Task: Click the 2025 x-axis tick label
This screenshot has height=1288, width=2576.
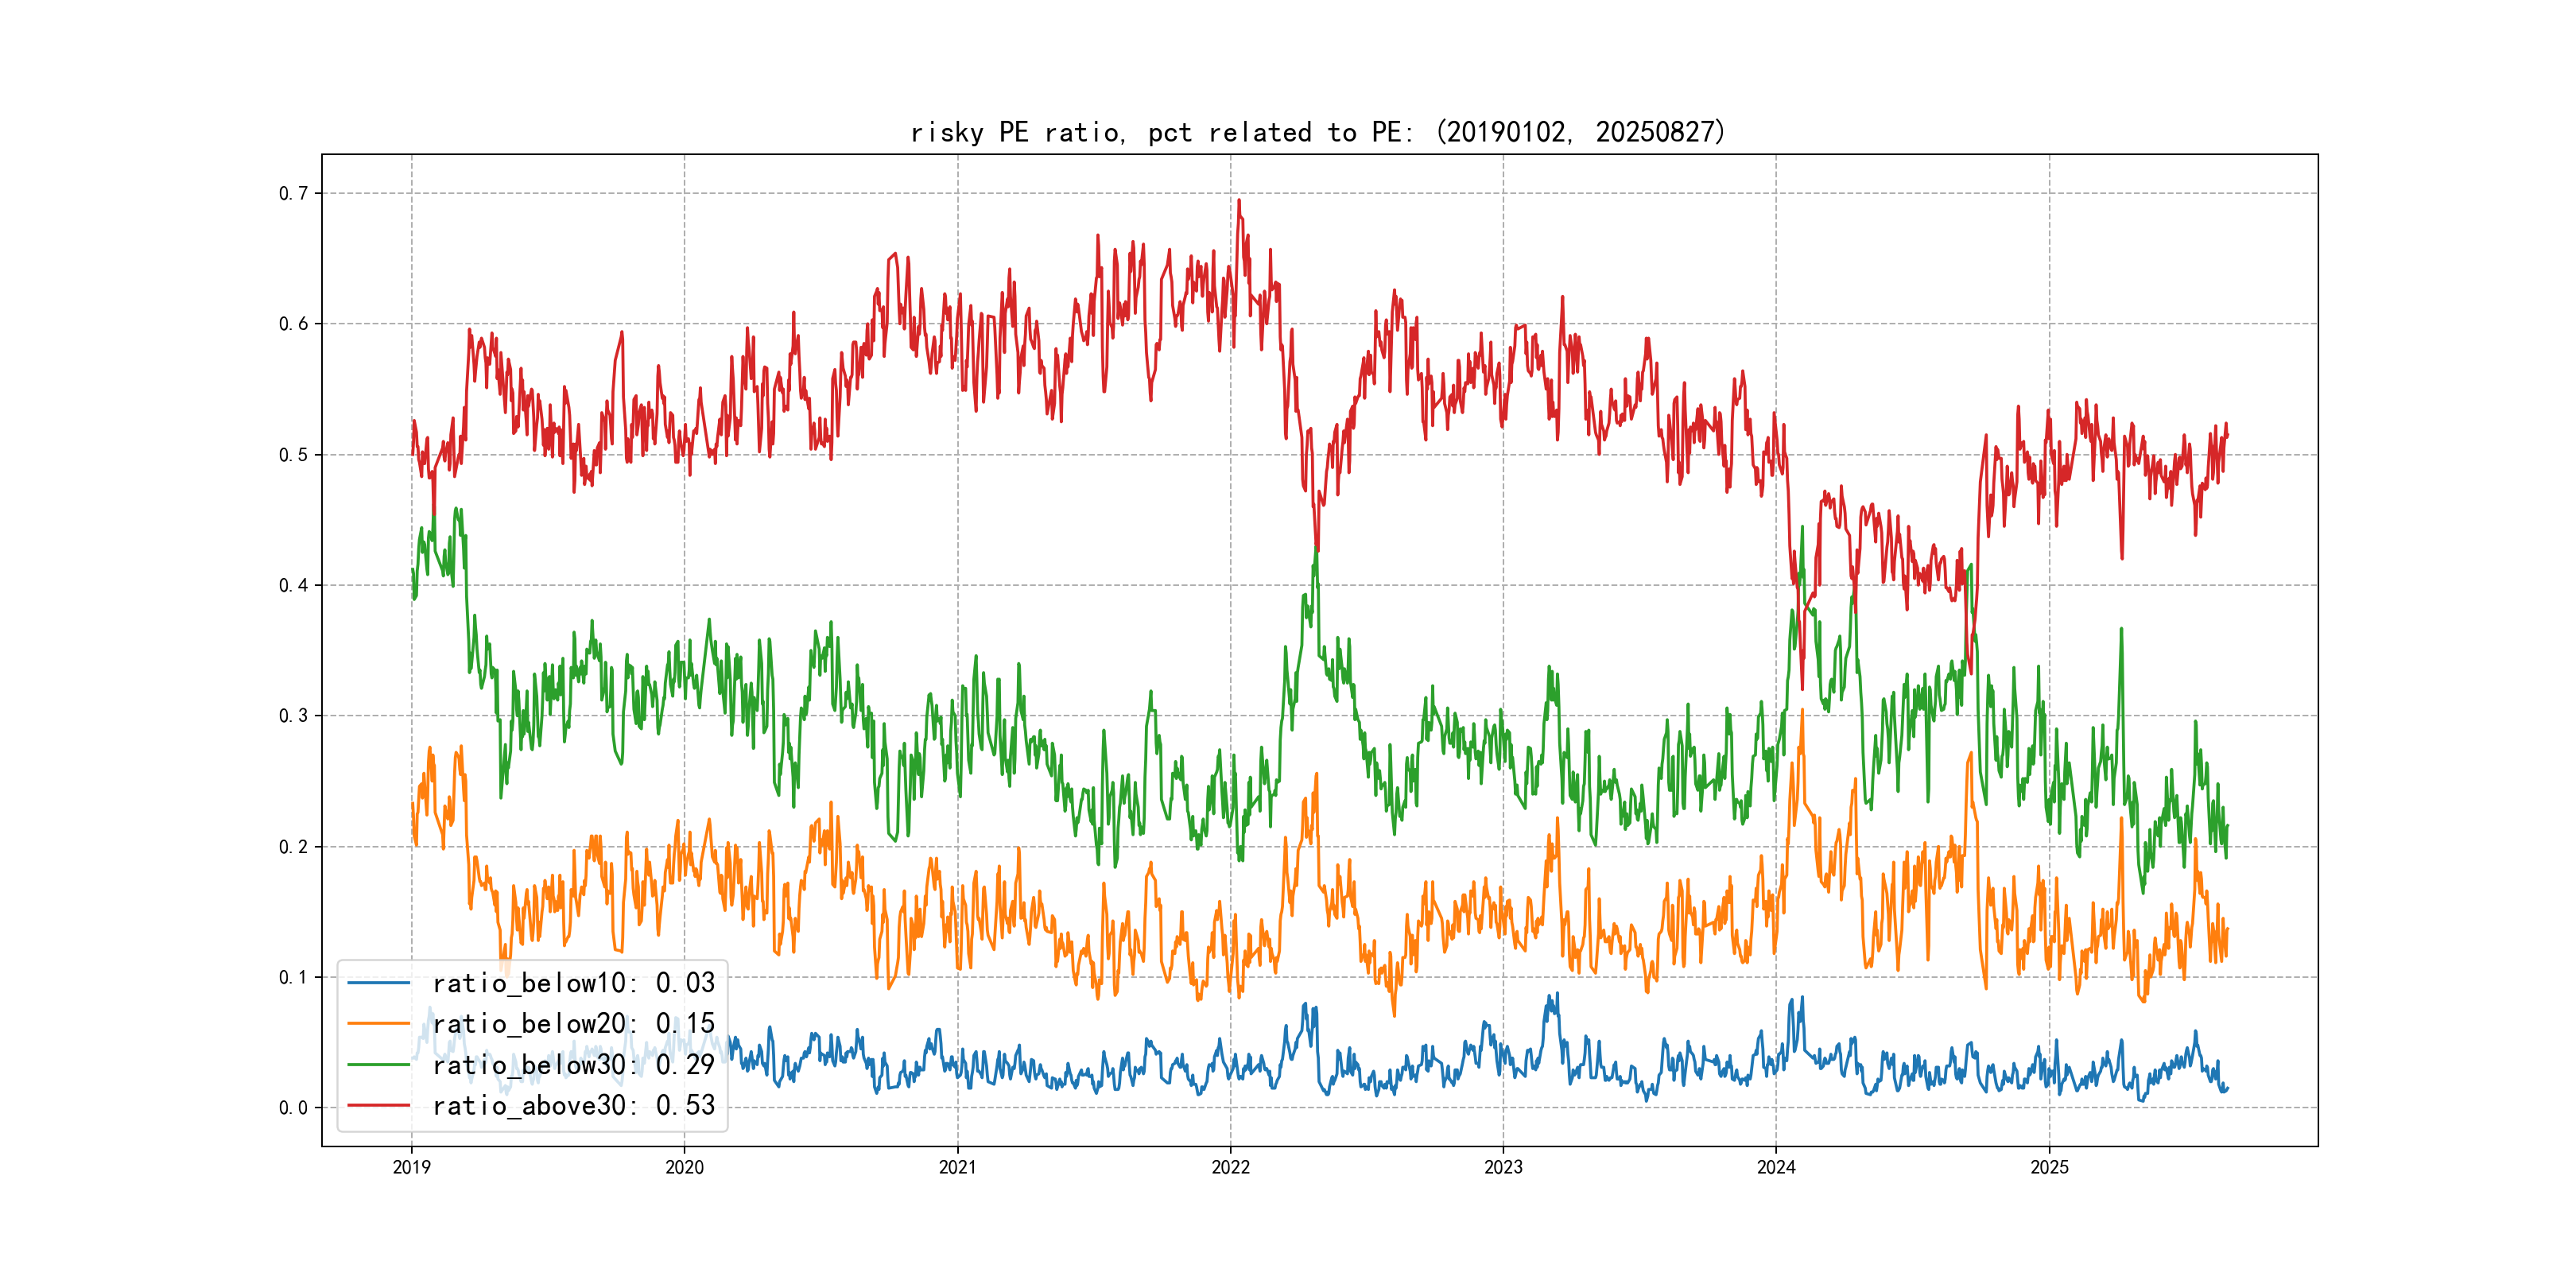Action: tap(2049, 1167)
